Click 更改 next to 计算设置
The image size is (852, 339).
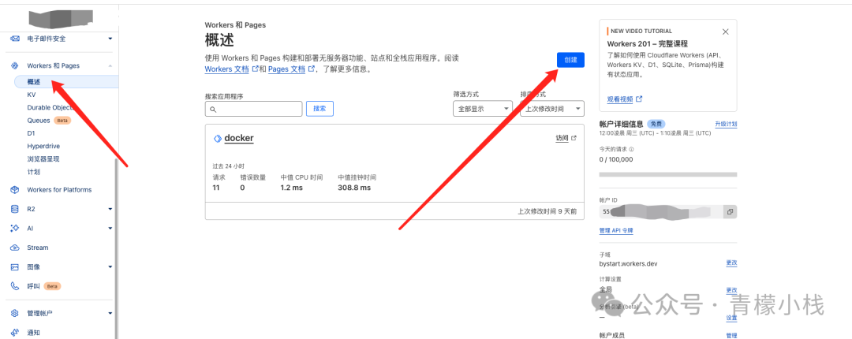[x=731, y=290]
